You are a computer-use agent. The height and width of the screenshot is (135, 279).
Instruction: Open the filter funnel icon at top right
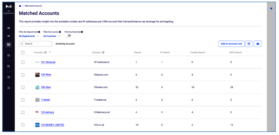271,9
